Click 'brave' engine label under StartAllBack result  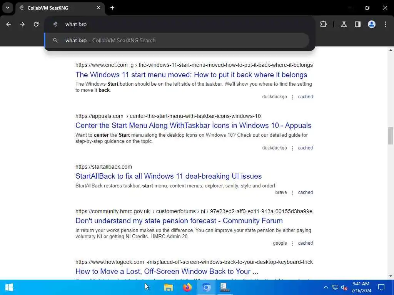tap(281, 192)
